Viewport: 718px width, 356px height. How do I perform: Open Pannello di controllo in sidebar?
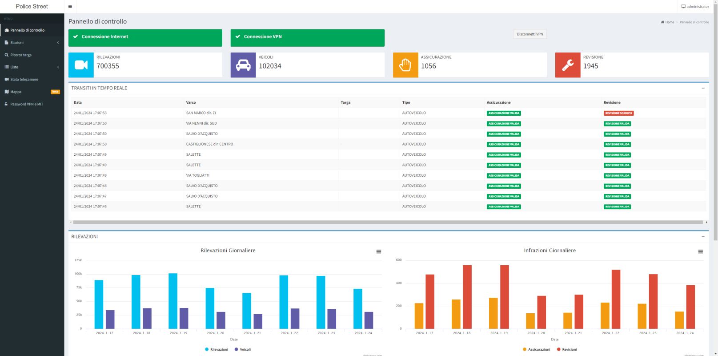(x=32, y=30)
